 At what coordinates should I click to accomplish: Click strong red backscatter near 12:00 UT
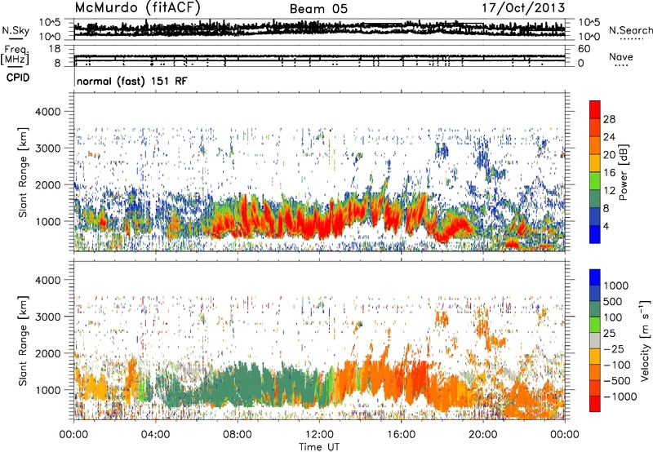tap(318, 224)
